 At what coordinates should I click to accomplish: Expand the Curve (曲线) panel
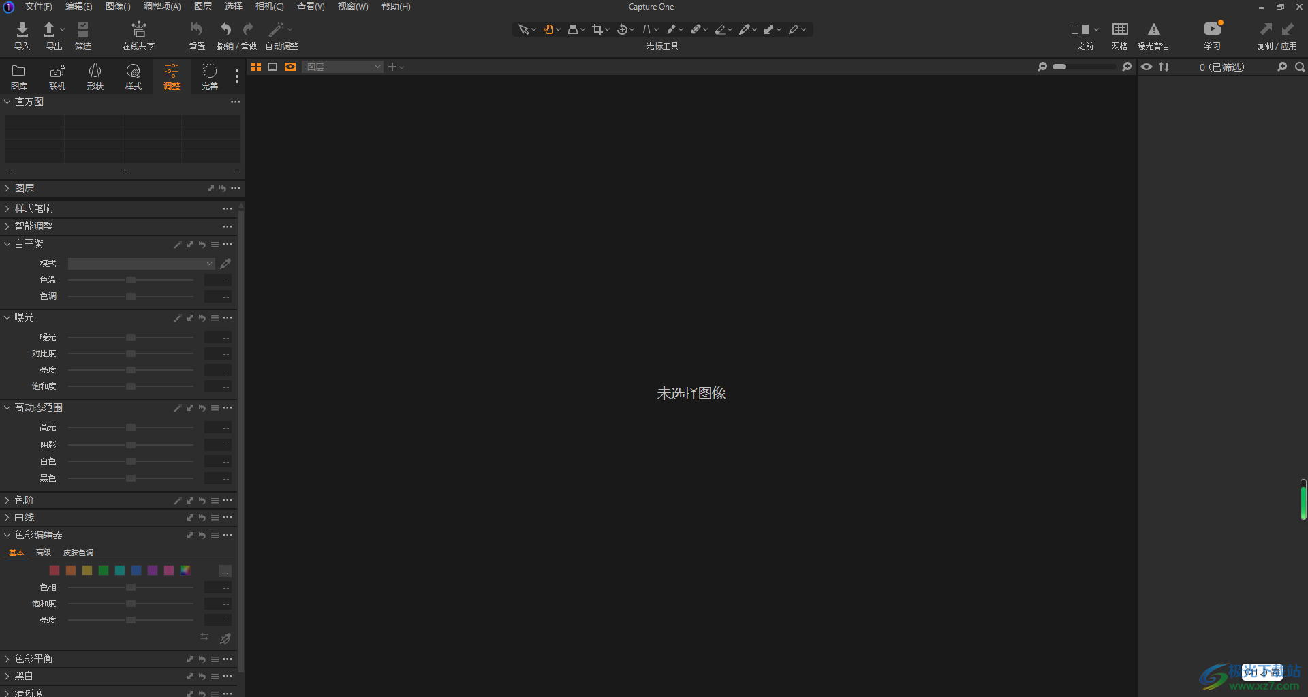pyautogui.click(x=7, y=518)
